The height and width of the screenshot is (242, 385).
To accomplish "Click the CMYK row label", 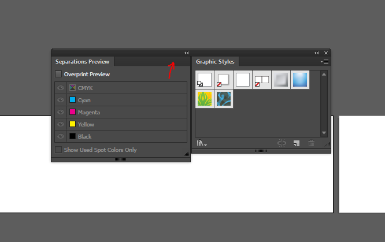I will 85,88.
